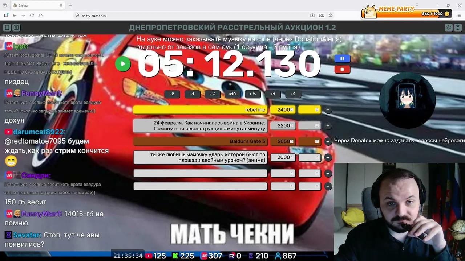This screenshot has width=465, height=261.
Task: Focus the add-amount field next to 2000
Action: coord(310,157)
